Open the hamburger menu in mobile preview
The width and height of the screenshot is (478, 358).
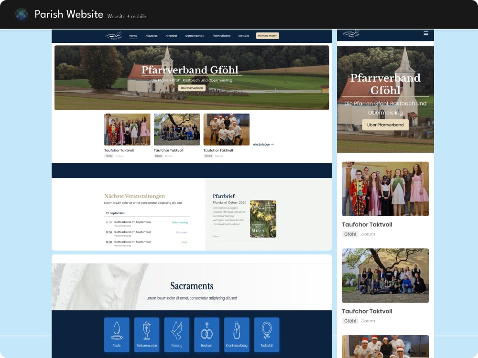point(426,33)
